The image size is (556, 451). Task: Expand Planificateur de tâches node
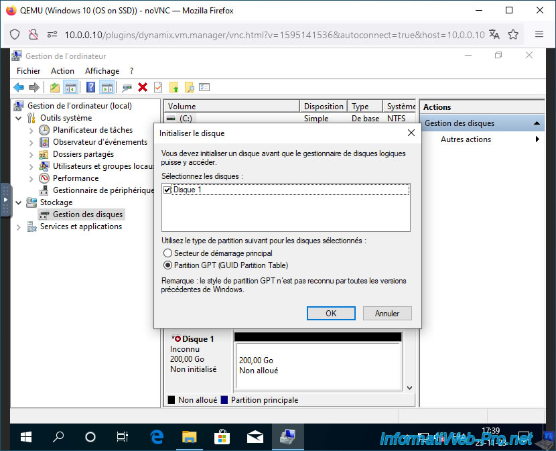pyautogui.click(x=31, y=131)
